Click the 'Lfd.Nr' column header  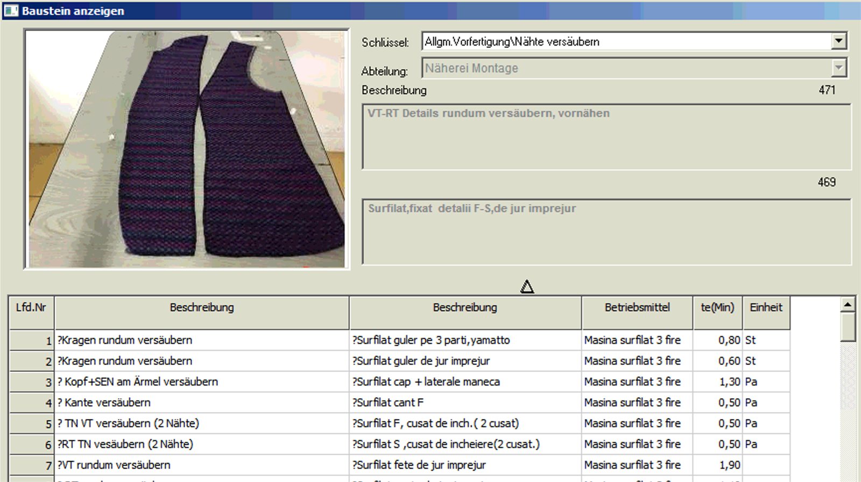[31, 313]
